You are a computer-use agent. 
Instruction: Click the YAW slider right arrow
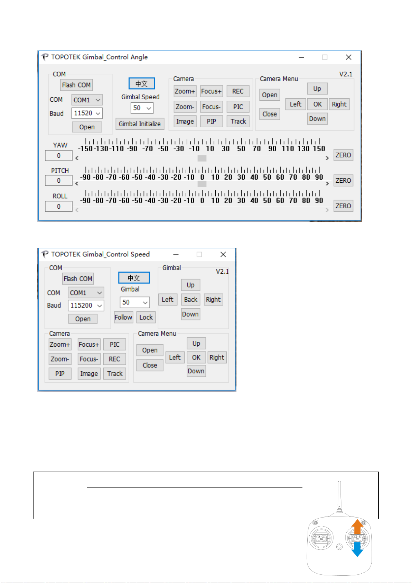pyautogui.click(x=327, y=158)
